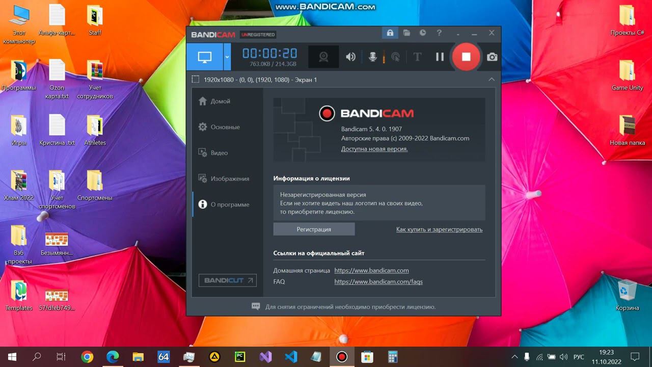The height and width of the screenshot is (367, 652).
Task: Open the bandicam.com/faqs link
Action: coord(378,282)
